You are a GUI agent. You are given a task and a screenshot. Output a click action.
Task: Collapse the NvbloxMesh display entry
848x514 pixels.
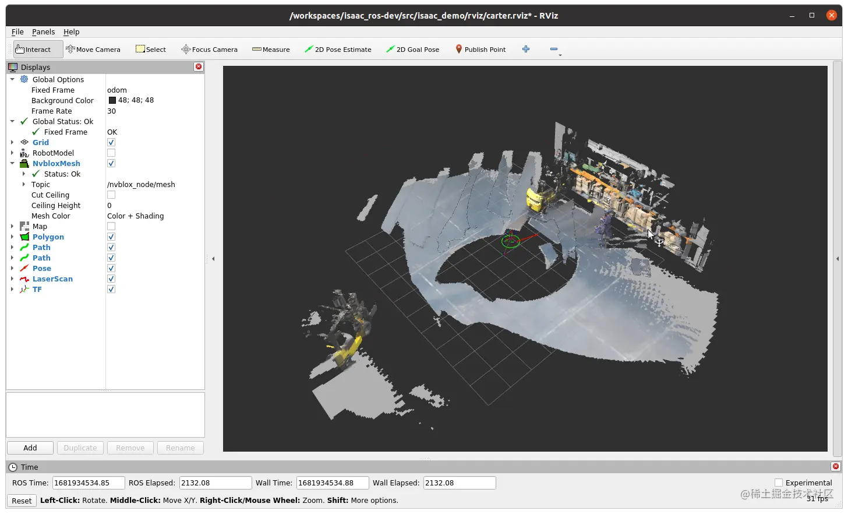point(12,163)
